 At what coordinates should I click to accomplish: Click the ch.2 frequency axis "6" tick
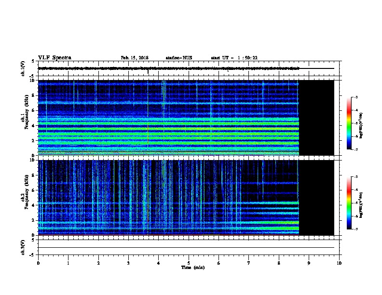coord(34,190)
